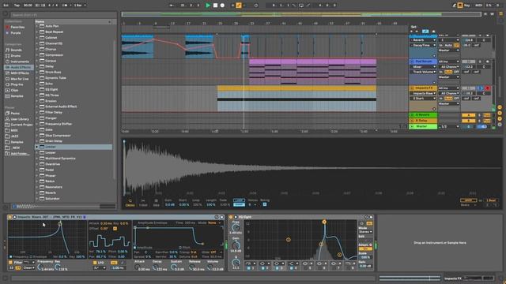
Task: Select MIDI Effects category in browser
Action: (19, 73)
